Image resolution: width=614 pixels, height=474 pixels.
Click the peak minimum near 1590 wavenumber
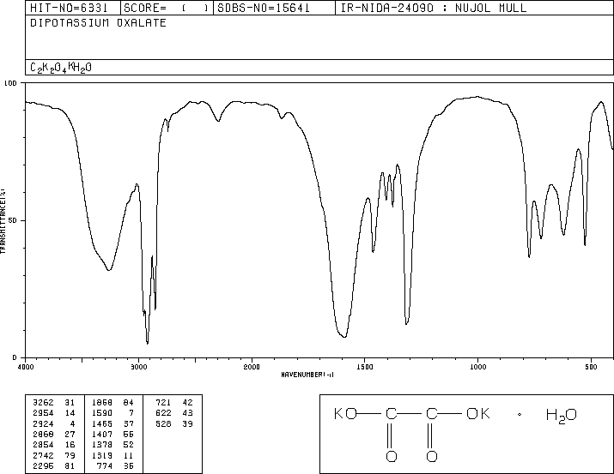343,337
